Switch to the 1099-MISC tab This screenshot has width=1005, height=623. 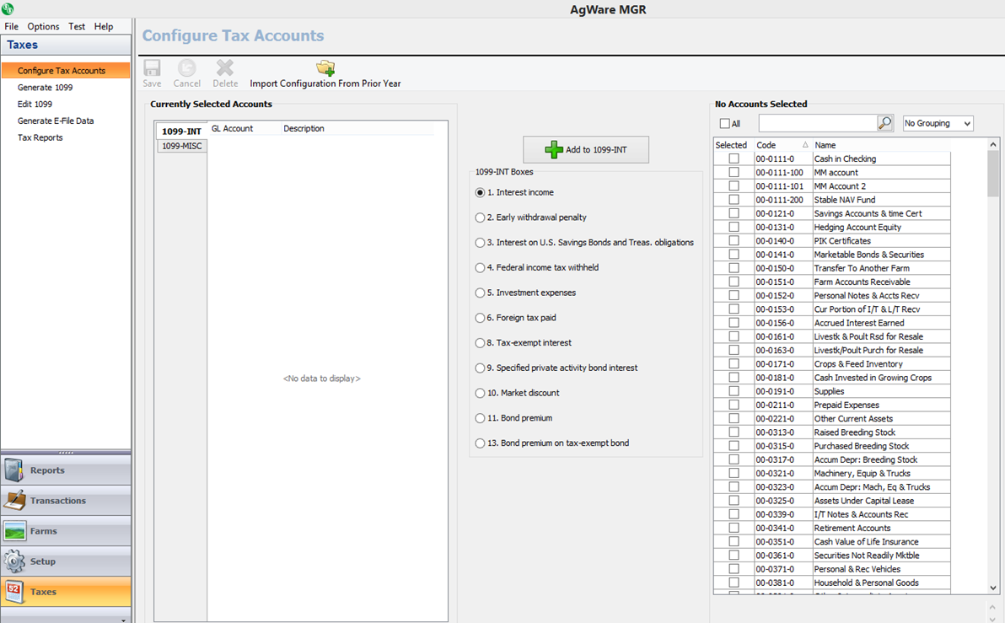(x=182, y=146)
